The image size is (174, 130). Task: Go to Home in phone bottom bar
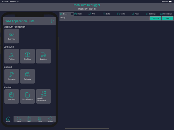point(8,119)
